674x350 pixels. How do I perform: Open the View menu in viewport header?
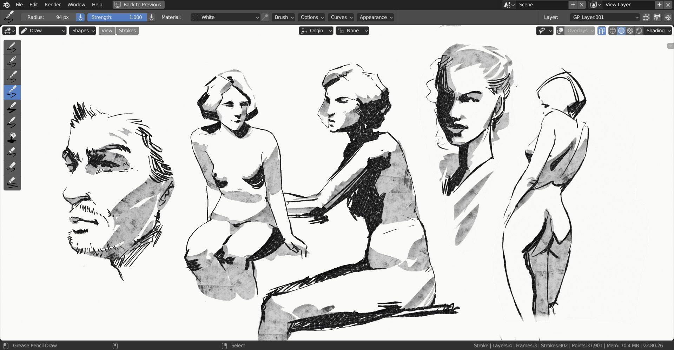tap(107, 31)
